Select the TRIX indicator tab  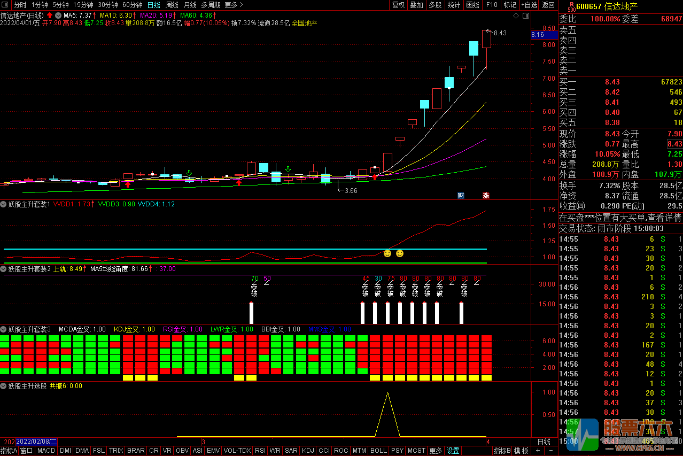click(x=116, y=451)
